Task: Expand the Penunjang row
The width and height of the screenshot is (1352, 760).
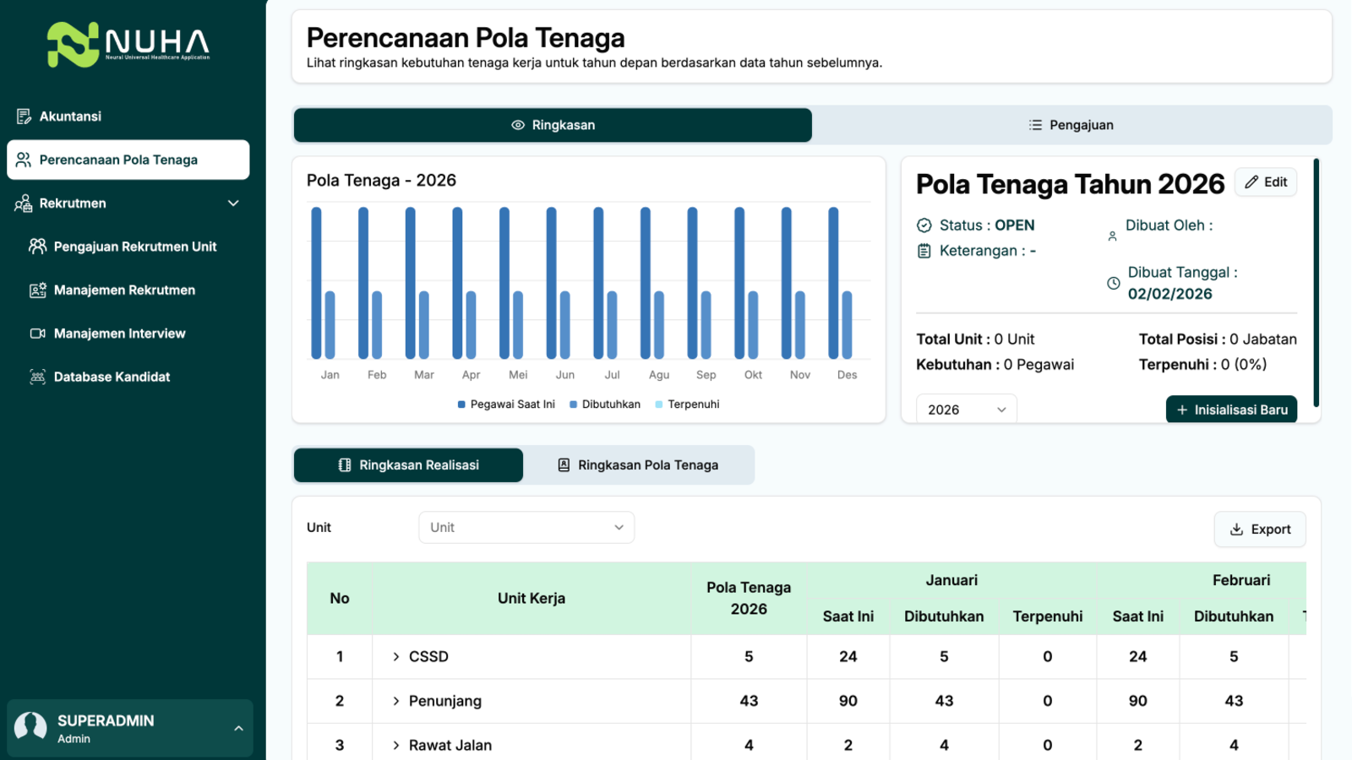Action: 395,701
